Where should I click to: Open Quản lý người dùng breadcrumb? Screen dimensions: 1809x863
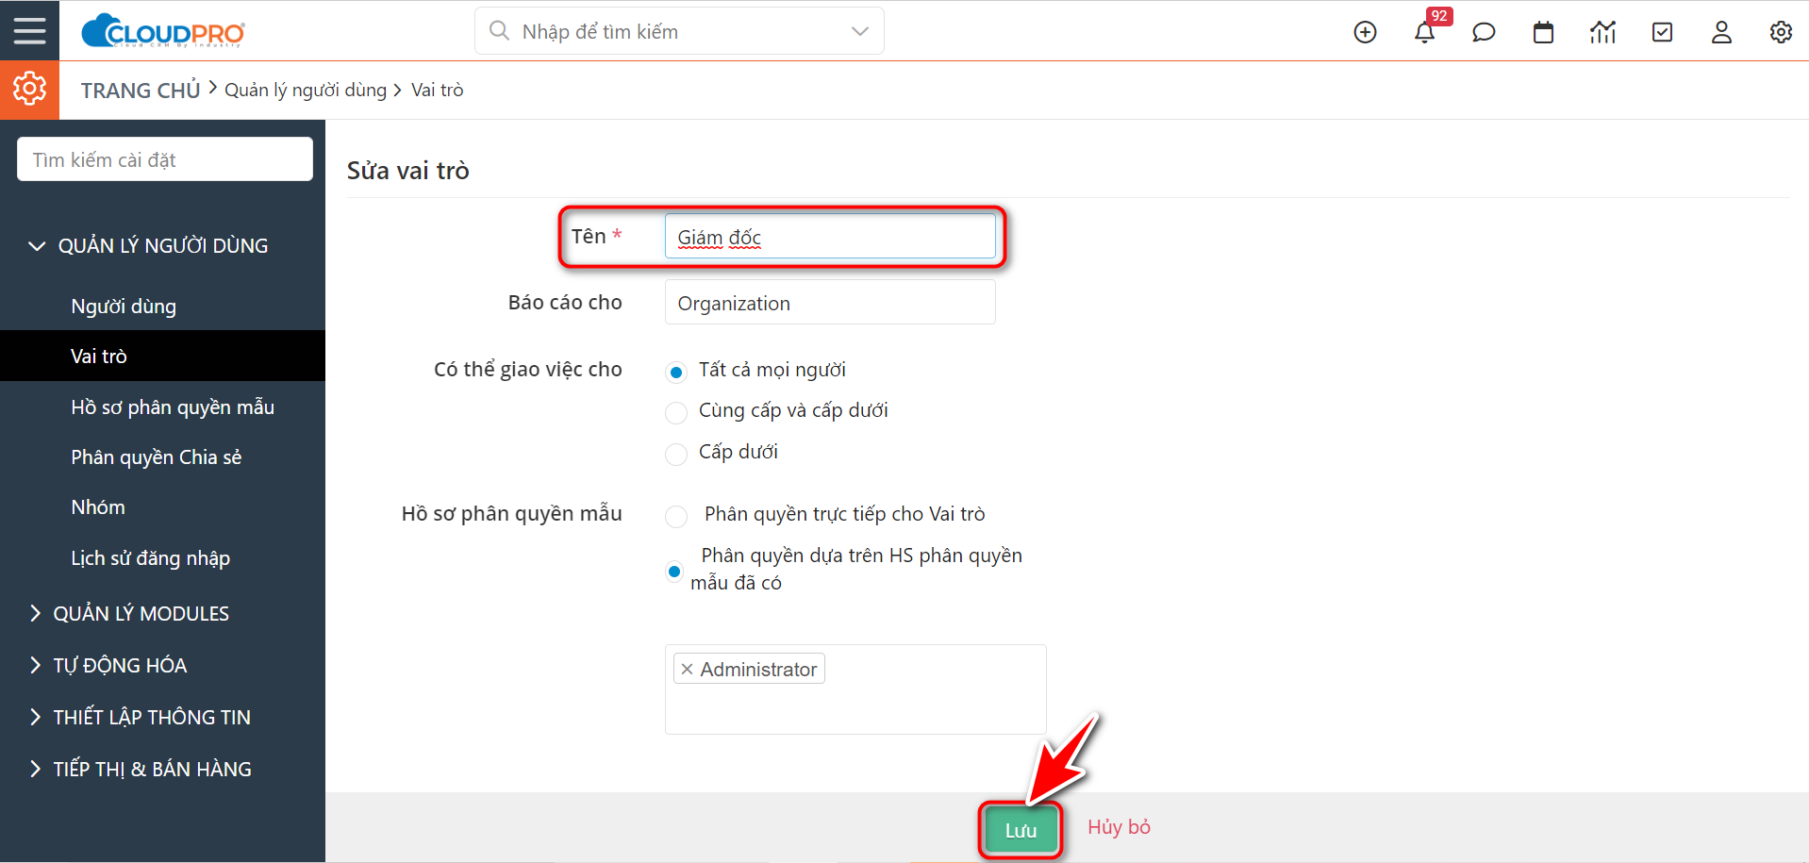pyautogui.click(x=306, y=90)
